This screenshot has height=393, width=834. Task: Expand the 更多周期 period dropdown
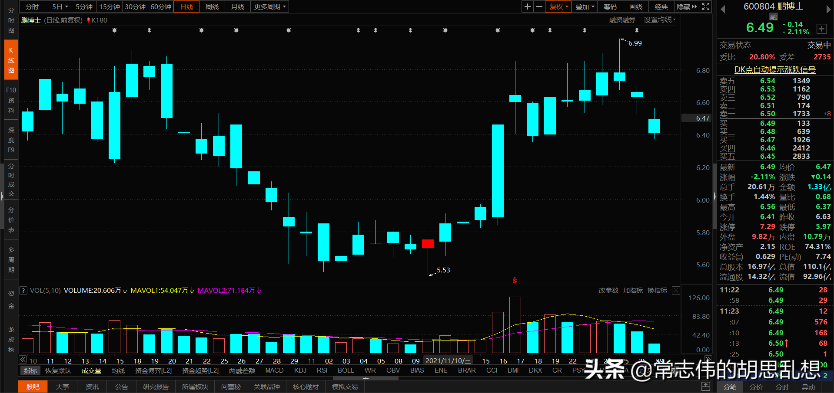(x=269, y=7)
